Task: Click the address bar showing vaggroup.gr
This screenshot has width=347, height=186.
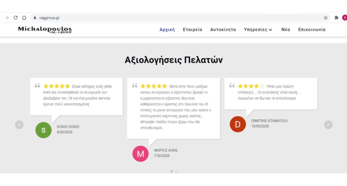Action: [x=169, y=18]
